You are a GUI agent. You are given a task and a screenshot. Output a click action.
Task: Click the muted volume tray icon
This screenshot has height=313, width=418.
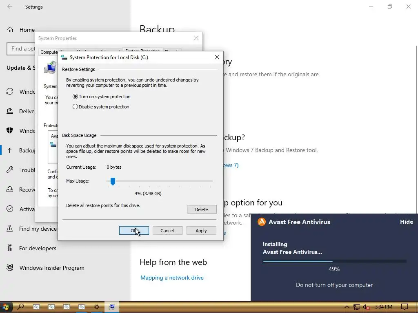tap(367, 307)
